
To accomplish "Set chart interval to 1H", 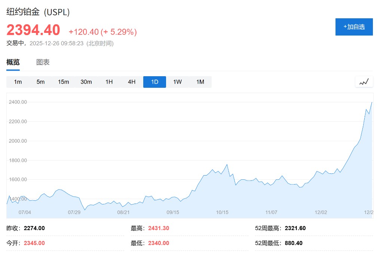I will point(109,82).
